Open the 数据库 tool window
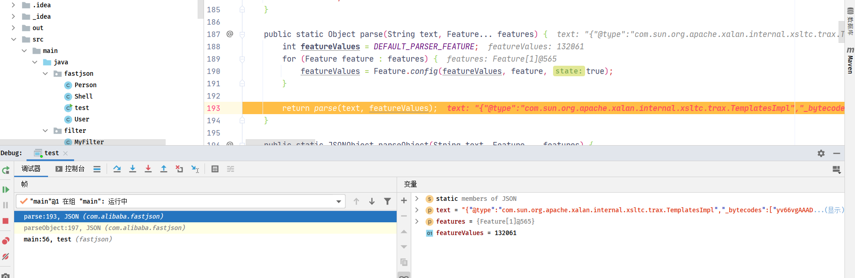855x278 pixels. tap(850, 21)
